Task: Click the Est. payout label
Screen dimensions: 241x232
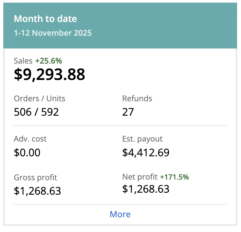Action: coord(142,139)
